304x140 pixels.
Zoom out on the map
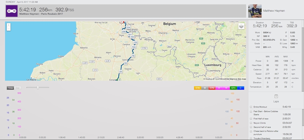click(x=9, y=29)
